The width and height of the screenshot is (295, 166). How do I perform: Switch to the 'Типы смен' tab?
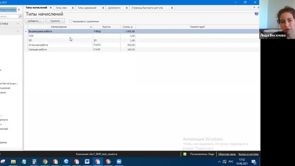tap(61, 8)
